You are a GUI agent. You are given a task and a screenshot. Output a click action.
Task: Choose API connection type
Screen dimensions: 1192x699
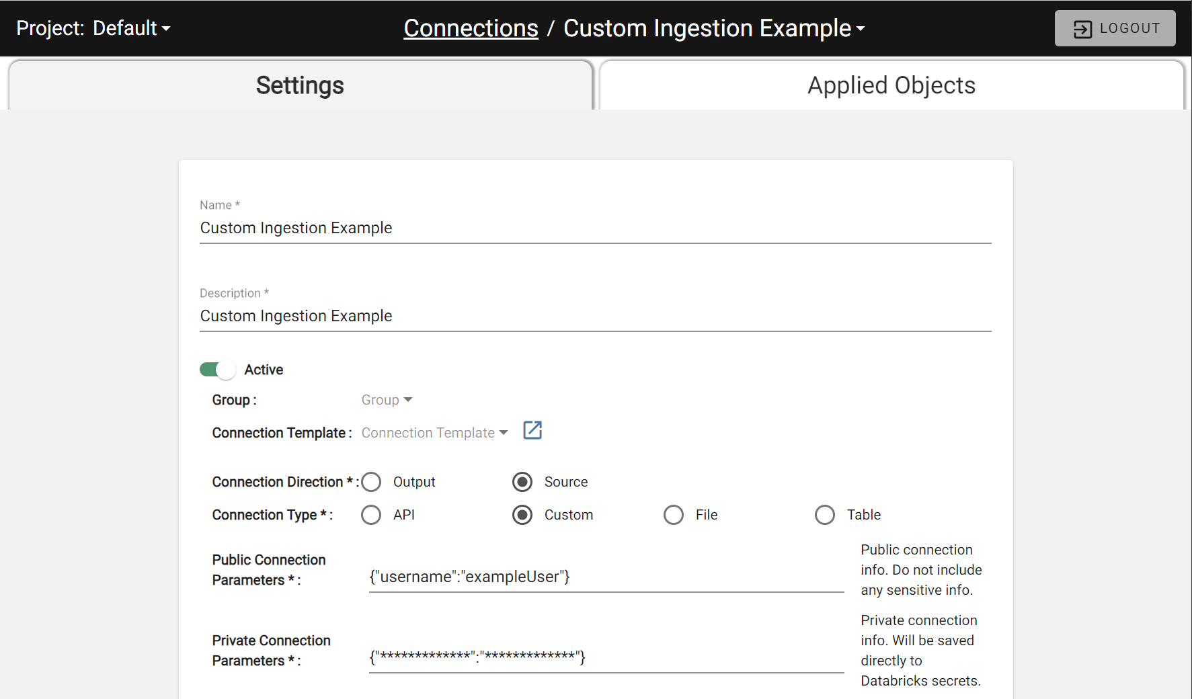(371, 515)
